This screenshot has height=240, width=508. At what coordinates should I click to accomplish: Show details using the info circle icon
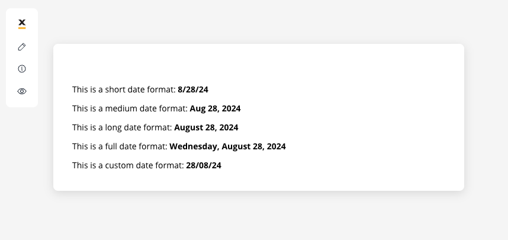[22, 69]
